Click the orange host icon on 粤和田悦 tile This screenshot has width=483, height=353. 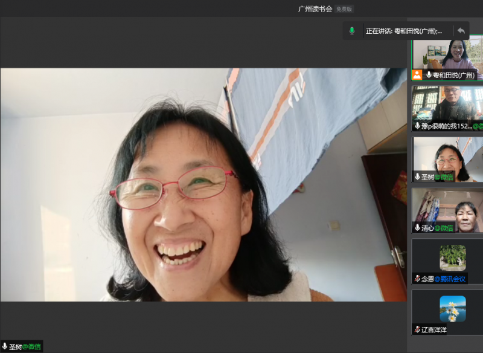tap(417, 75)
